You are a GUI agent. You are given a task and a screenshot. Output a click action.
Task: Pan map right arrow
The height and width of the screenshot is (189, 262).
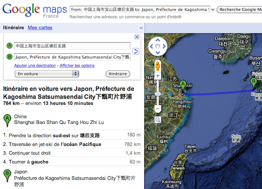coord(164,46)
